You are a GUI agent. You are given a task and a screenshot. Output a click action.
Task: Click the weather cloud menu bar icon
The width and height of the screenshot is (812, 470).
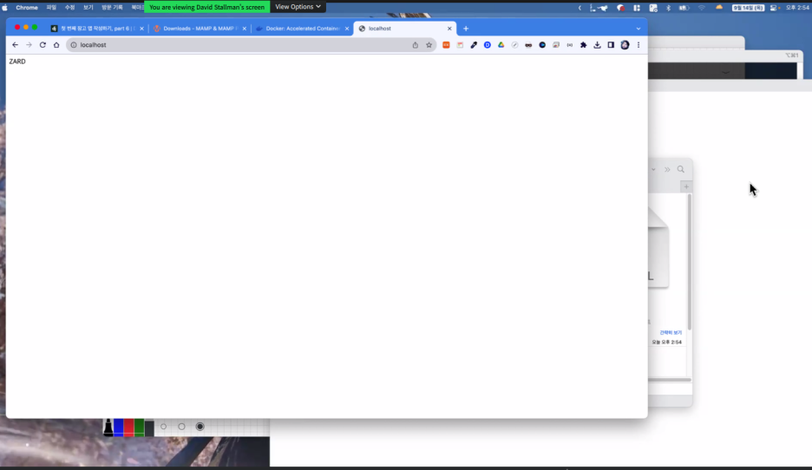coord(719,8)
